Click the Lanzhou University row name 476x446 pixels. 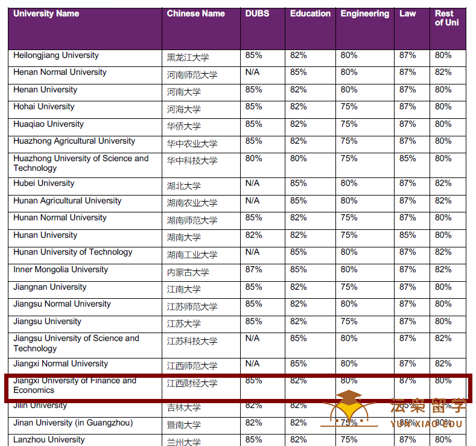click(x=49, y=440)
